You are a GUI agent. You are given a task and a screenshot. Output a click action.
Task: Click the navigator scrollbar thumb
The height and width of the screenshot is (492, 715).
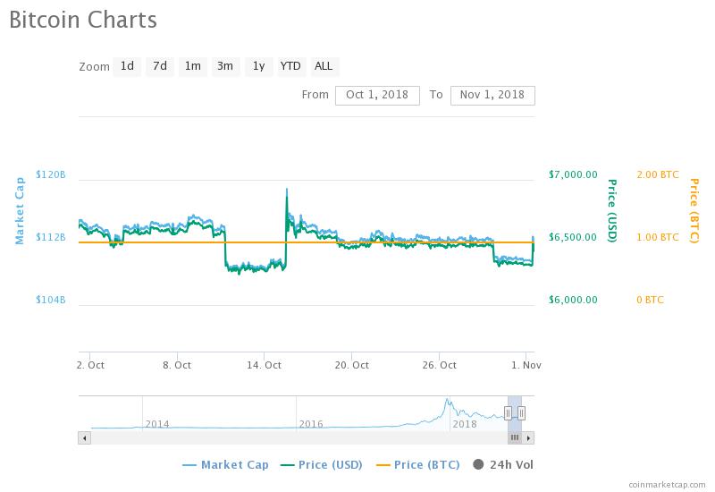[515, 438]
